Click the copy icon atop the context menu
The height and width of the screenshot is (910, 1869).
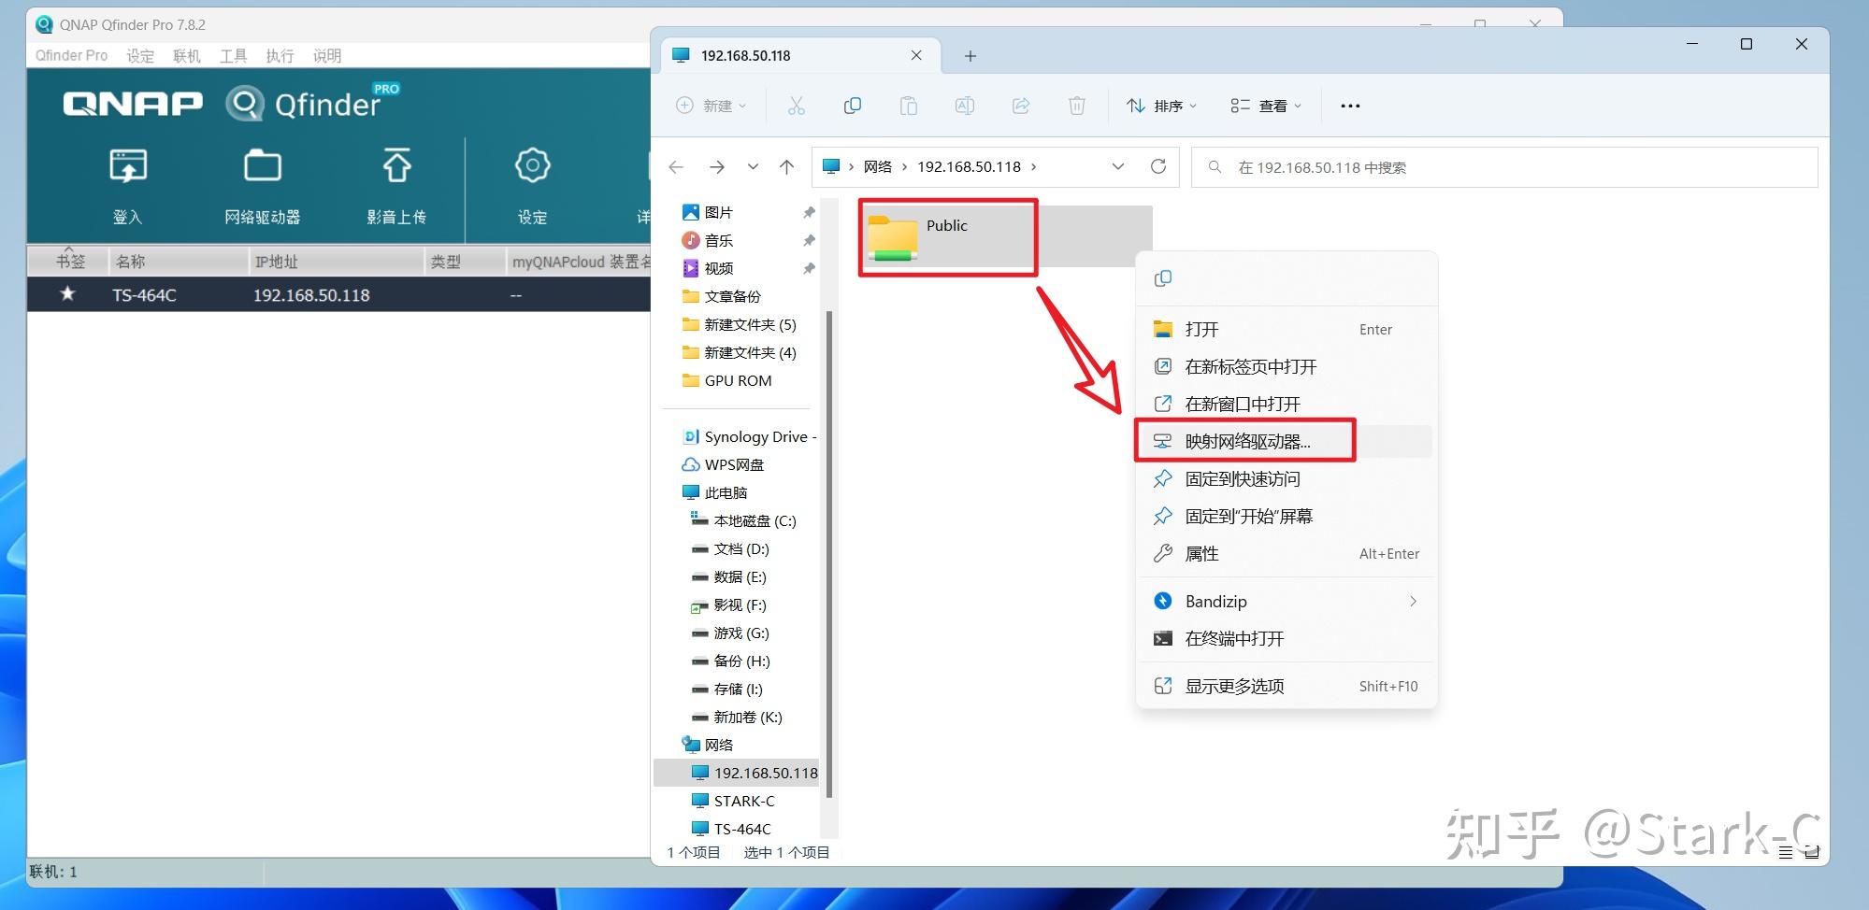click(1163, 278)
